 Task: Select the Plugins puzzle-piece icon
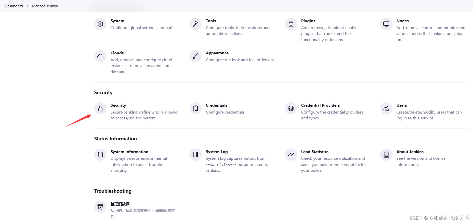[x=291, y=24]
